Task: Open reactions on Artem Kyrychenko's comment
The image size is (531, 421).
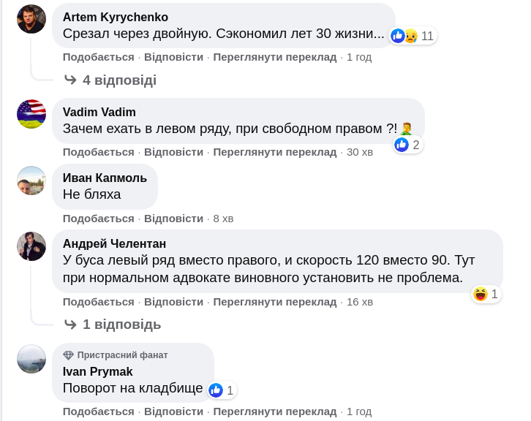Action: pos(413,36)
